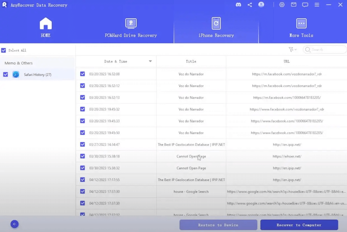The width and height of the screenshot is (347, 232).
Task: Click the feedback mail icon
Action: tap(293, 5)
